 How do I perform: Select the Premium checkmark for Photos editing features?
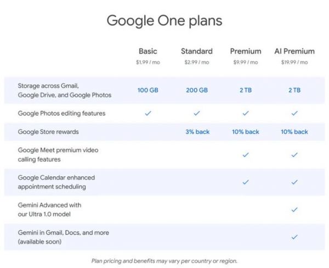pos(245,113)
